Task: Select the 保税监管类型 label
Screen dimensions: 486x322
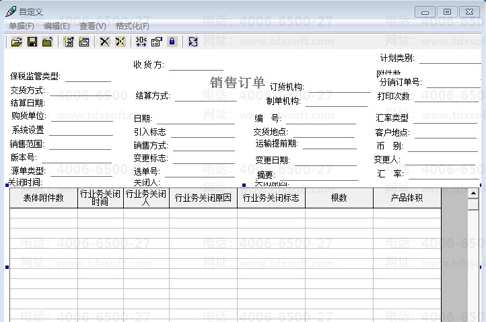Action: (x=35, y=76)
